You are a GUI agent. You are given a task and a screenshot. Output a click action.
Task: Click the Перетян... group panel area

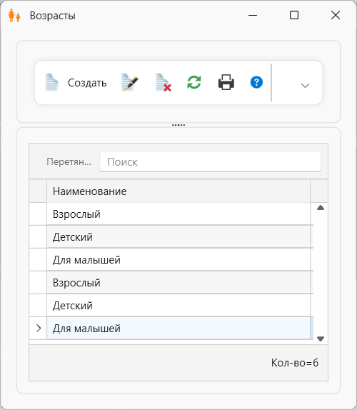(x=69, y=162)
